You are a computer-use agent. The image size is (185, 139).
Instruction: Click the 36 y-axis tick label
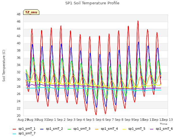(18, 58)
